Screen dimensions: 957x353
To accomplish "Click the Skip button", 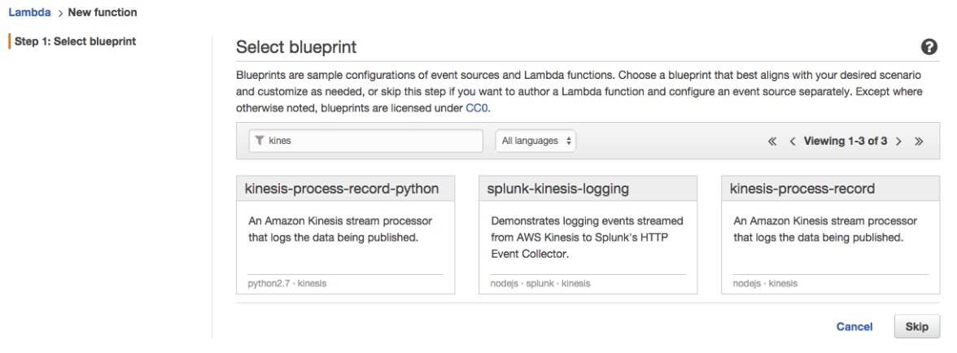I will click(x=916, y=325).
